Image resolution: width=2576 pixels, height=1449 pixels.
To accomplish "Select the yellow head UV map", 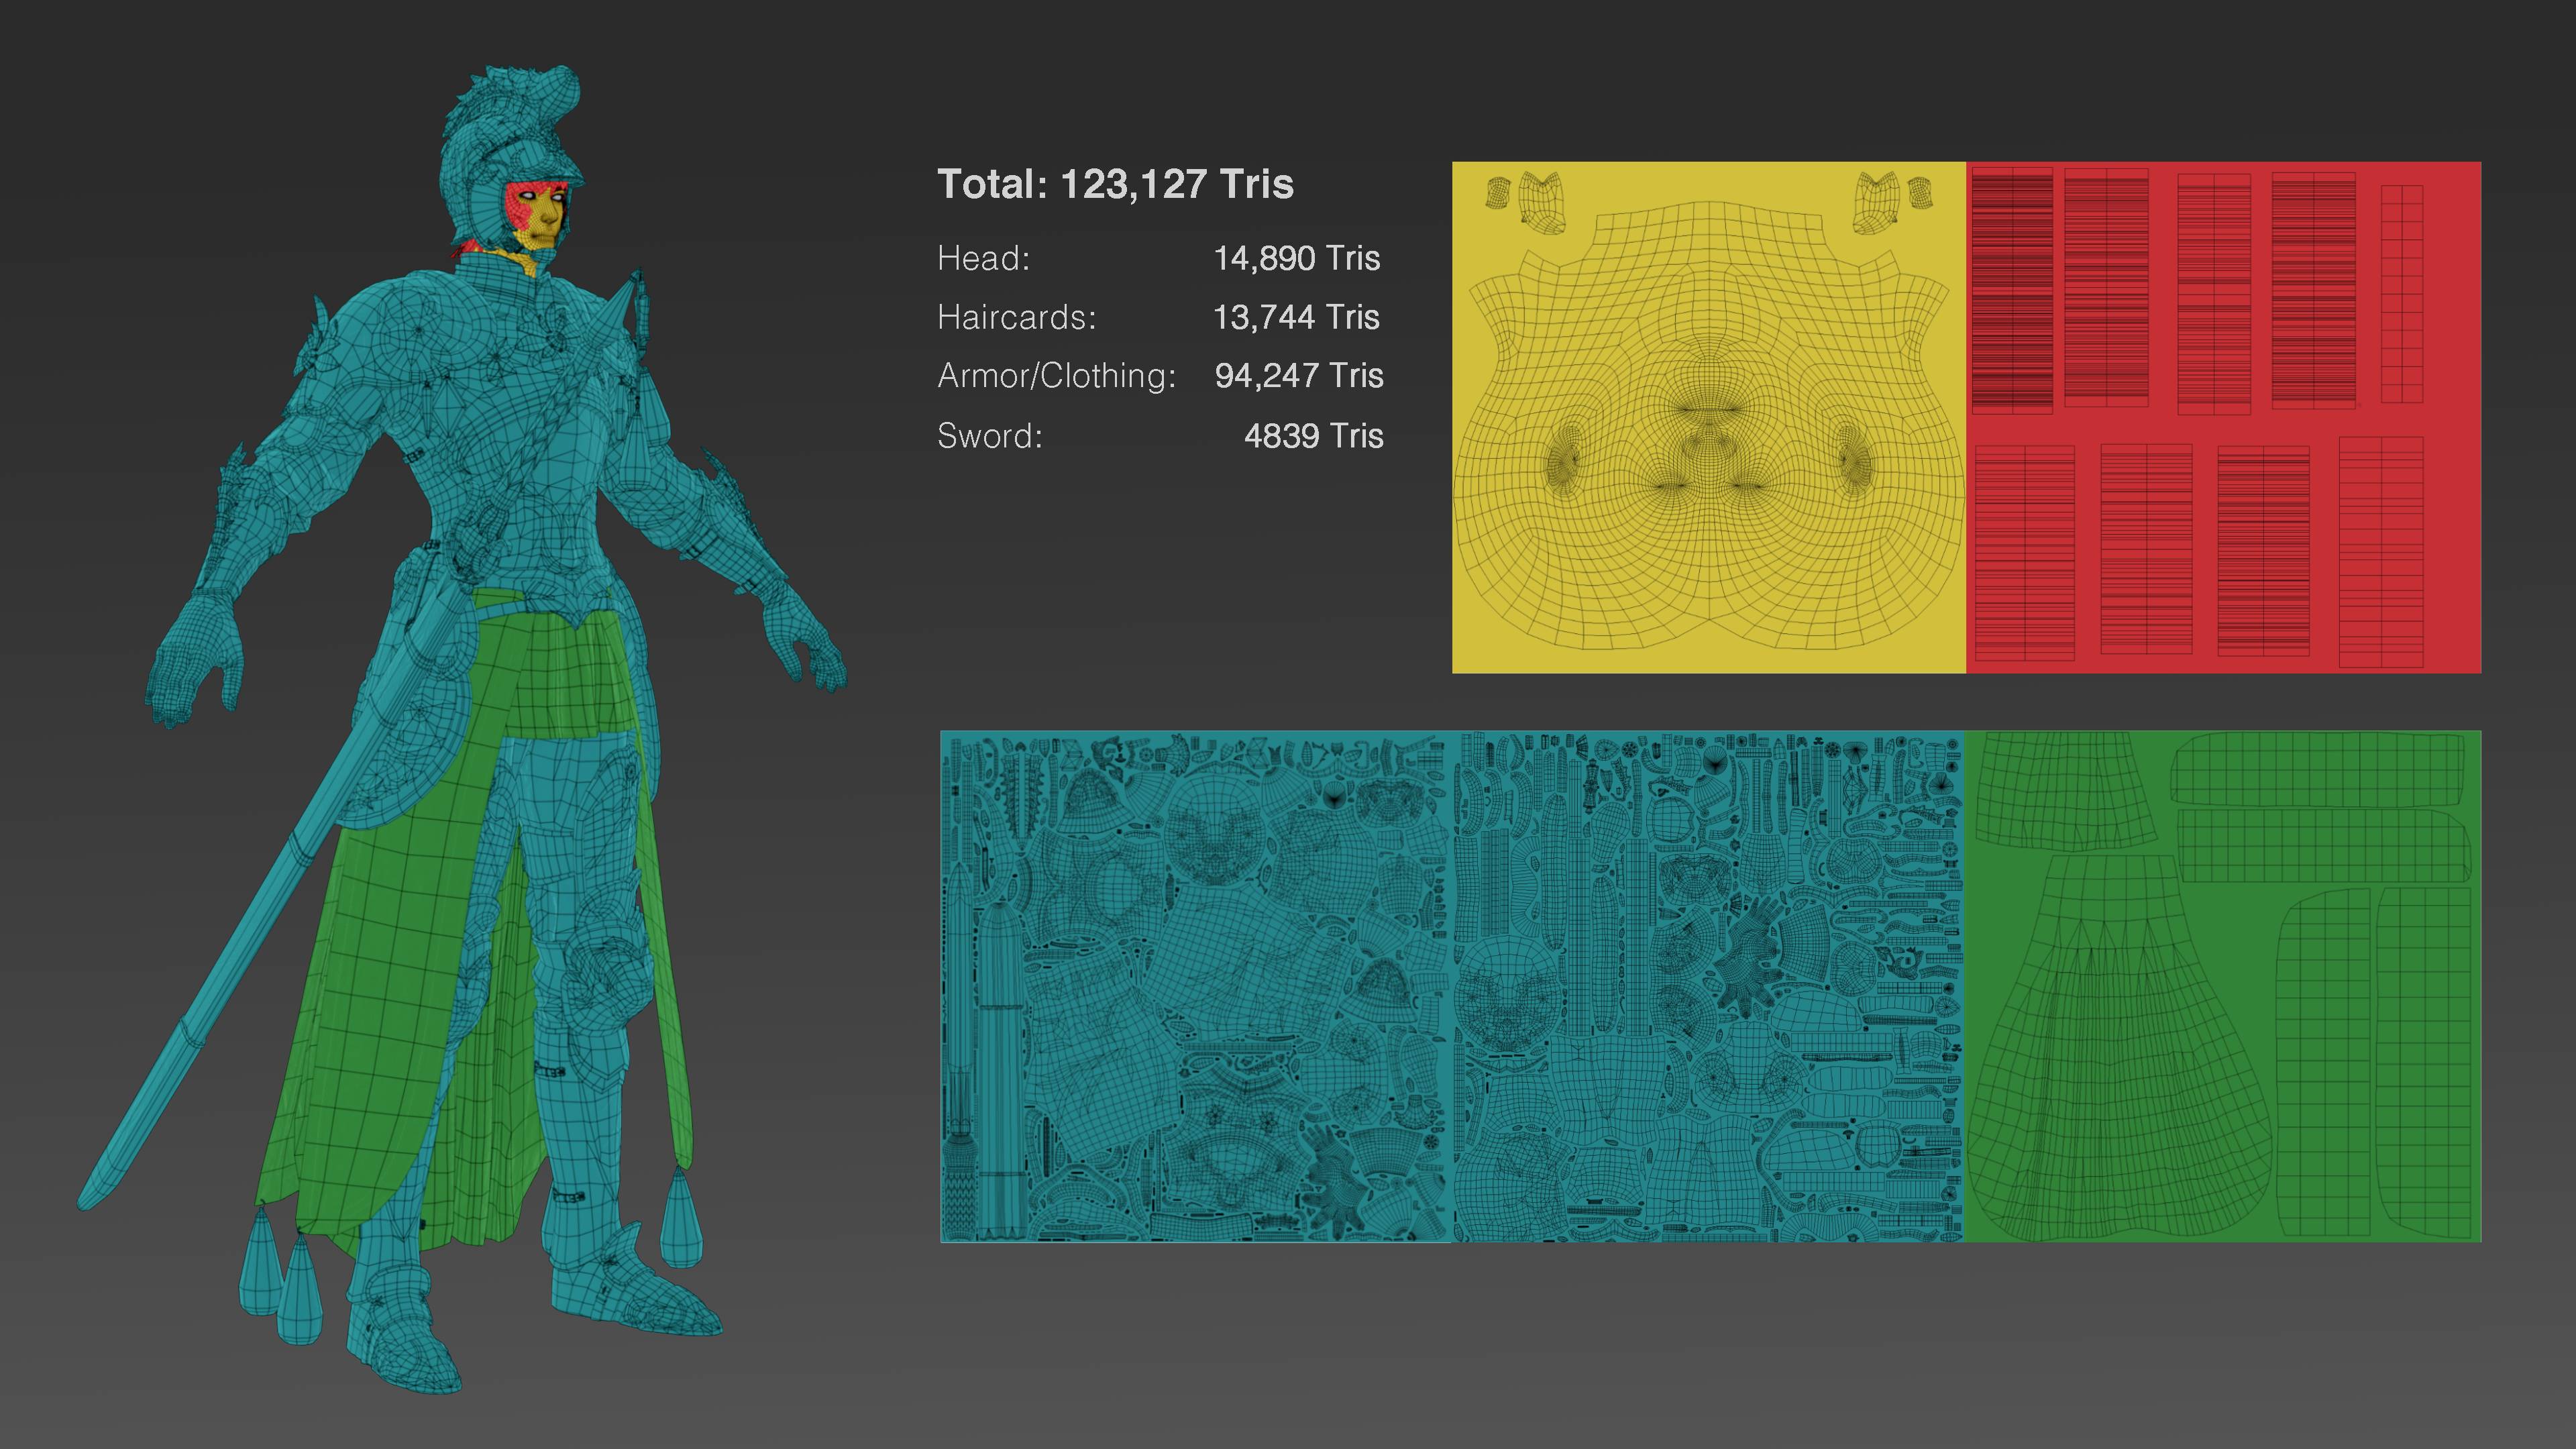I will point(1708,417).
